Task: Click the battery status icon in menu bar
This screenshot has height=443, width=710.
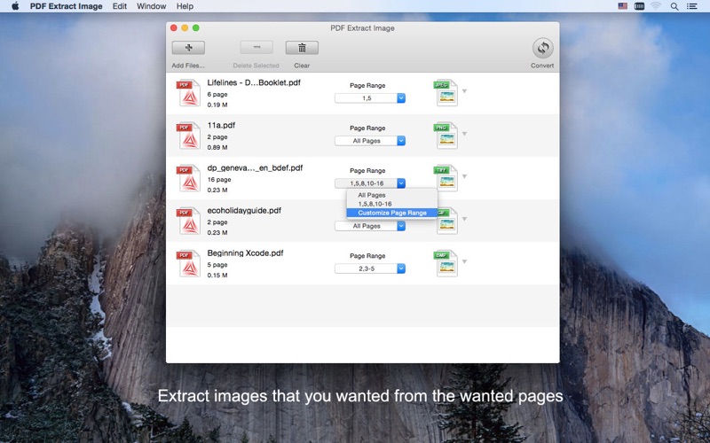Action: [639, 6]
